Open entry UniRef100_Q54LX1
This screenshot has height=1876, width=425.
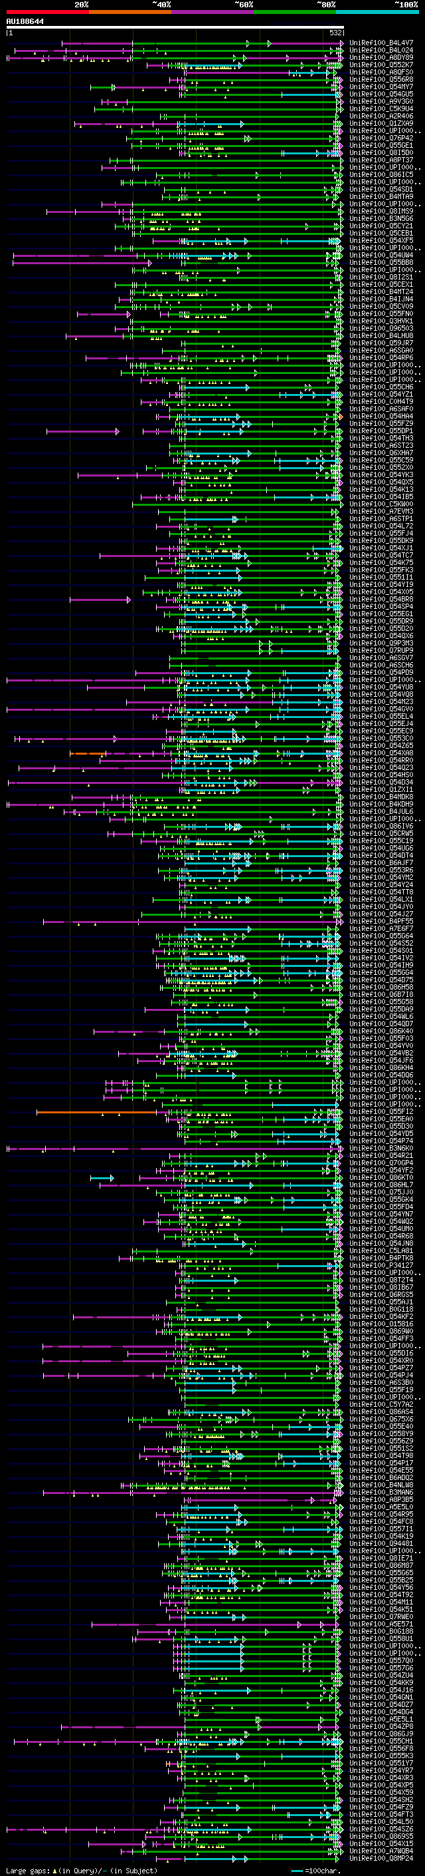(381, 900)
